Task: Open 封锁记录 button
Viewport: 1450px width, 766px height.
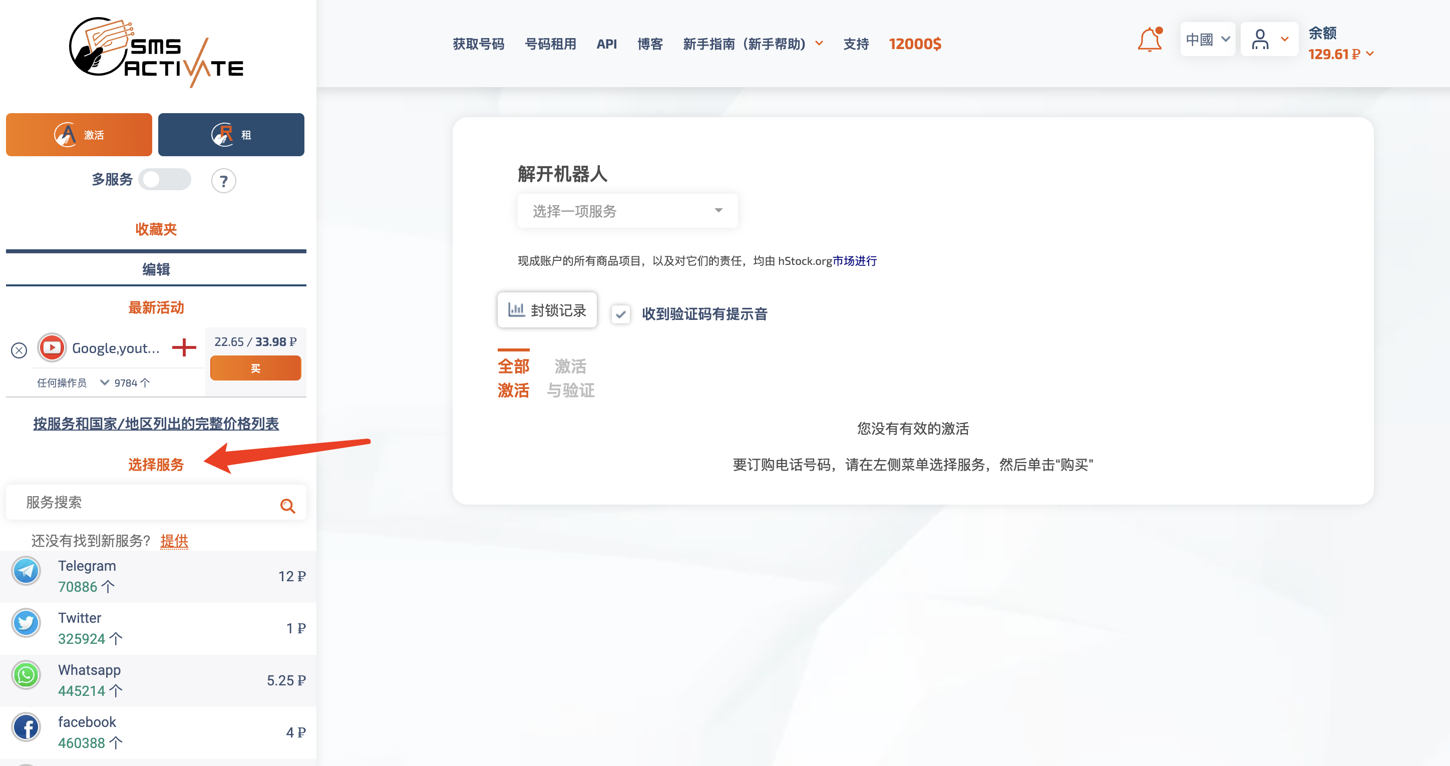Action: (x=547, y=310)
